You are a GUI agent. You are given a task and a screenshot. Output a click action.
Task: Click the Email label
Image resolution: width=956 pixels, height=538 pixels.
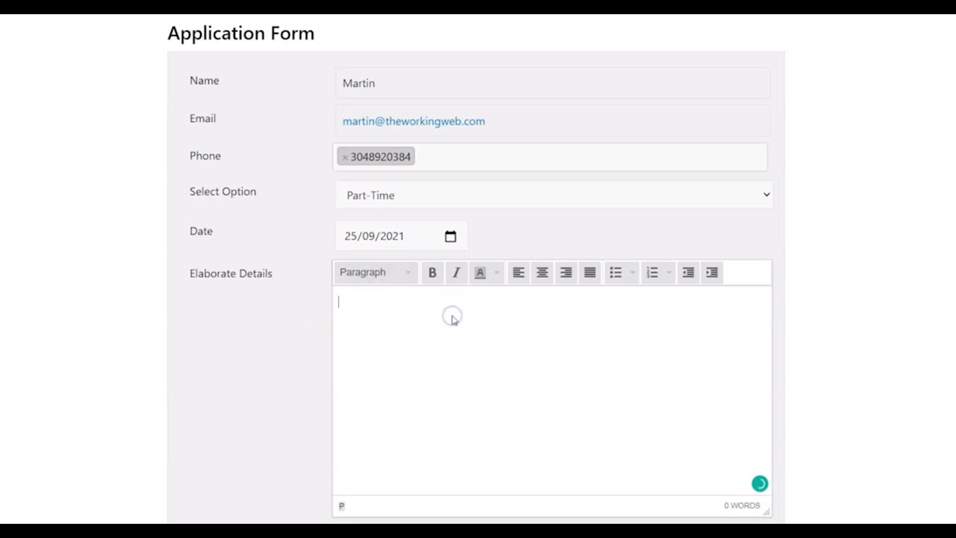[202, 119]
